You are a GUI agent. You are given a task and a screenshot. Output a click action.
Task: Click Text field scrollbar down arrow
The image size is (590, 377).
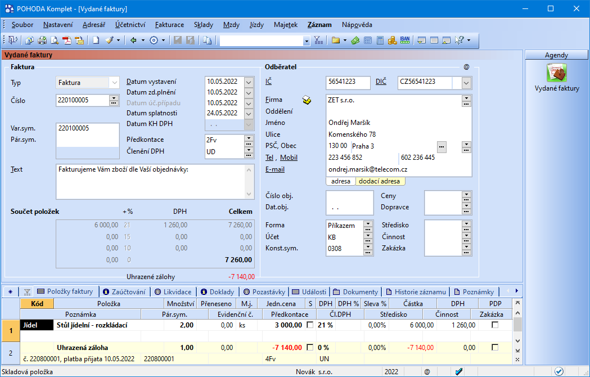[249, 194]
